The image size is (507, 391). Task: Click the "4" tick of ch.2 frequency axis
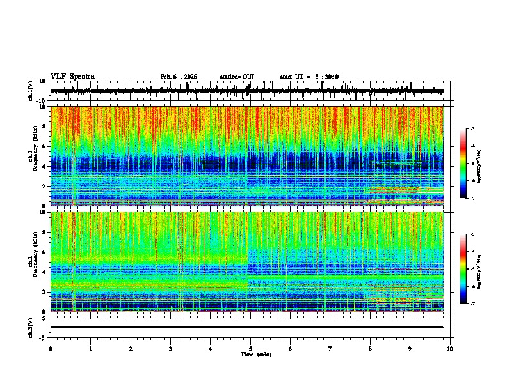tap(45, 272)
